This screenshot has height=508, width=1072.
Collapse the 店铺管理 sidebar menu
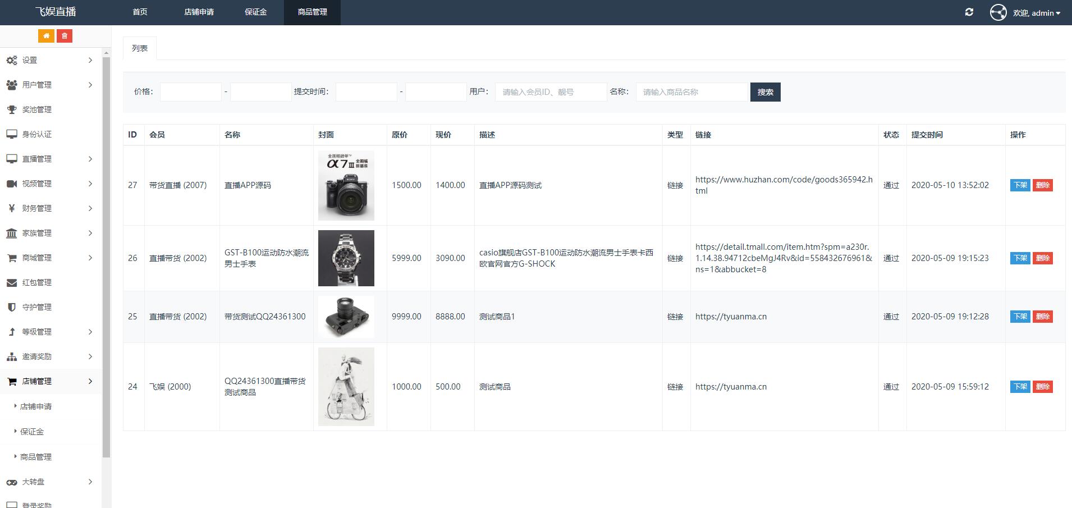click(x=49, y=381)
